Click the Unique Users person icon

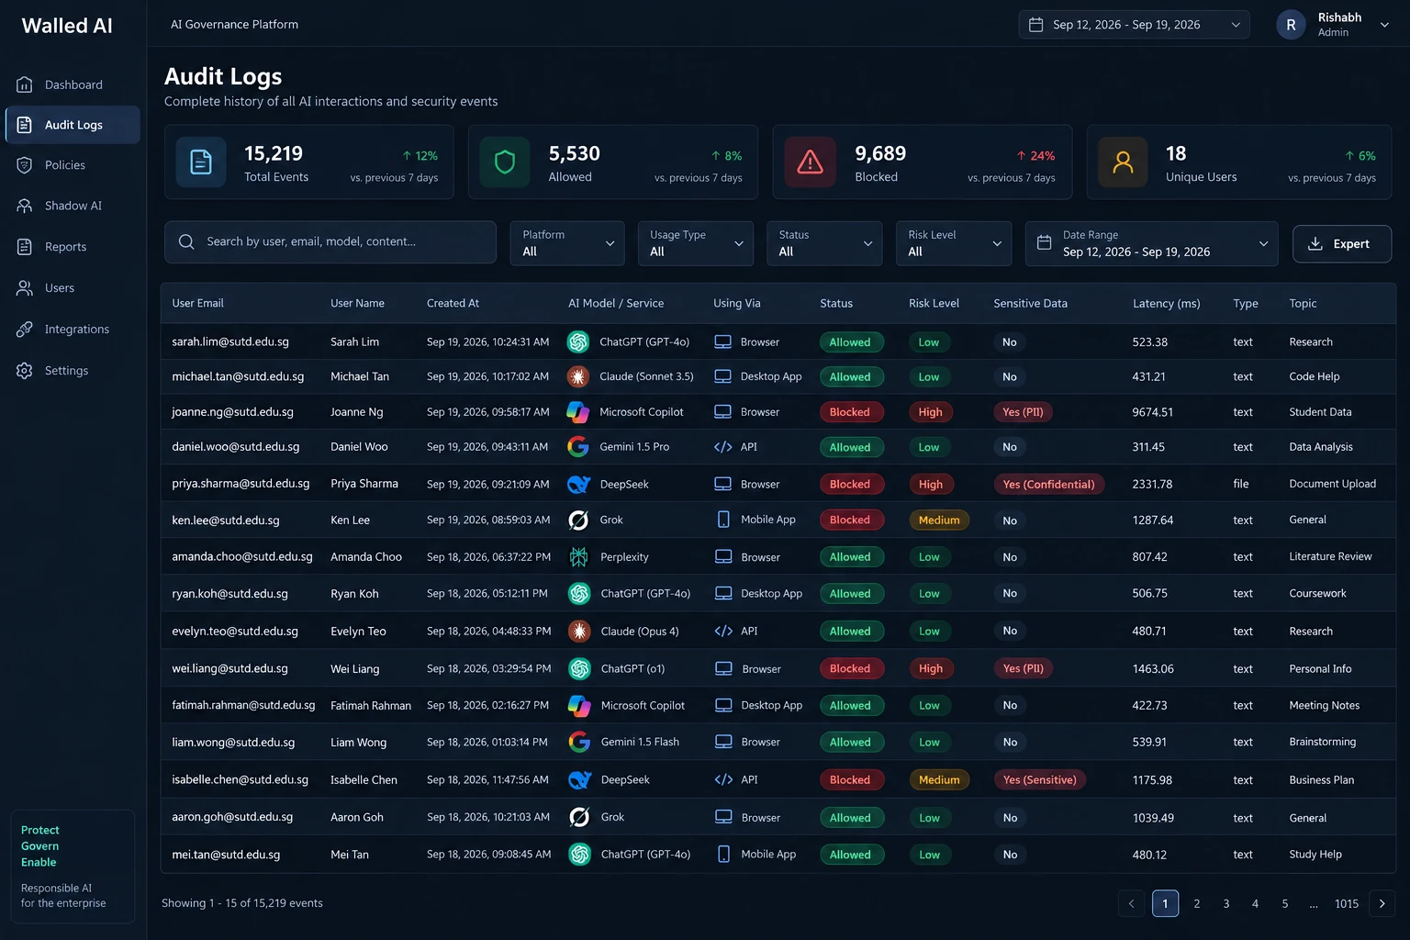tap(1123, 162)
